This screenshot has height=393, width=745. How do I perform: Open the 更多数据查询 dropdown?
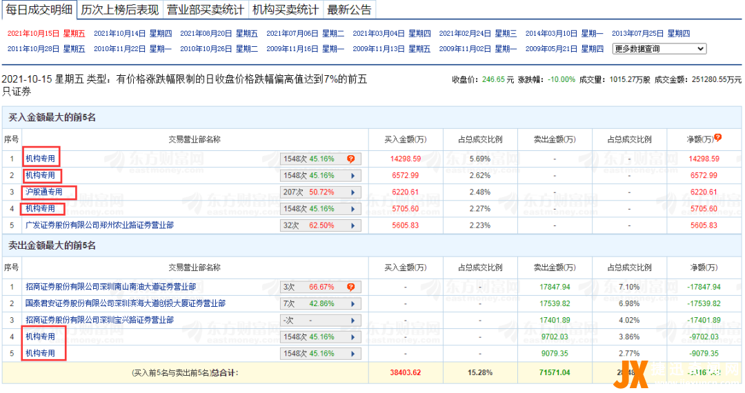(x=659, y=49)
